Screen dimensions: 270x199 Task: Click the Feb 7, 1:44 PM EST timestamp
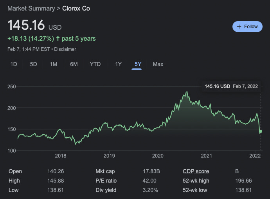point(29,49)
